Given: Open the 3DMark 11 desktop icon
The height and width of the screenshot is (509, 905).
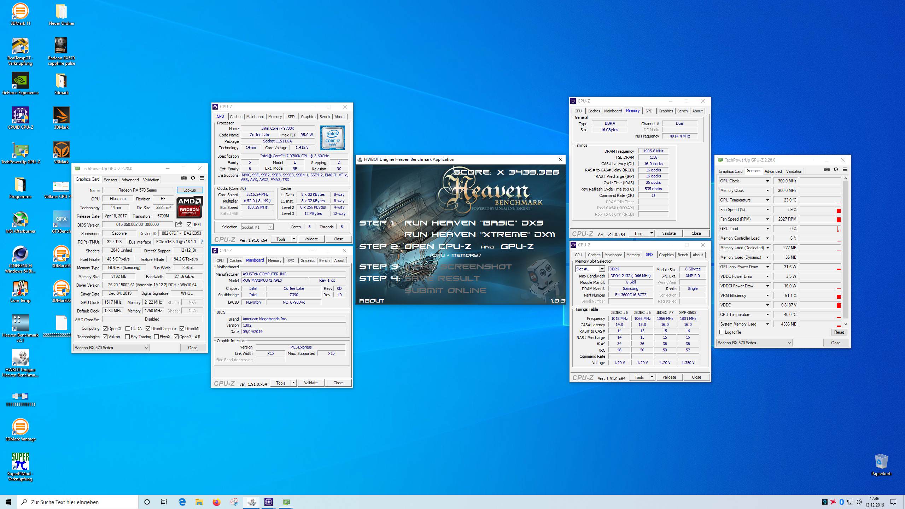Looking at the screenshot, I should [x=21, y=14].
